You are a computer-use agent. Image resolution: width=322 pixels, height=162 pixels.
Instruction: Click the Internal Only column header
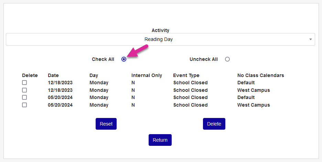(147, 75)
